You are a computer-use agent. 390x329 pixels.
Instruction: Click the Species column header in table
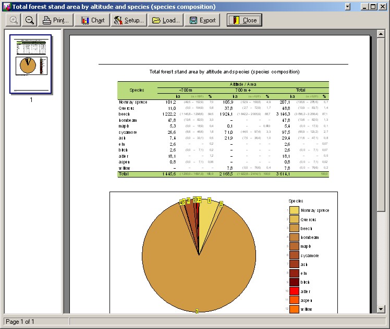point(137,90)
